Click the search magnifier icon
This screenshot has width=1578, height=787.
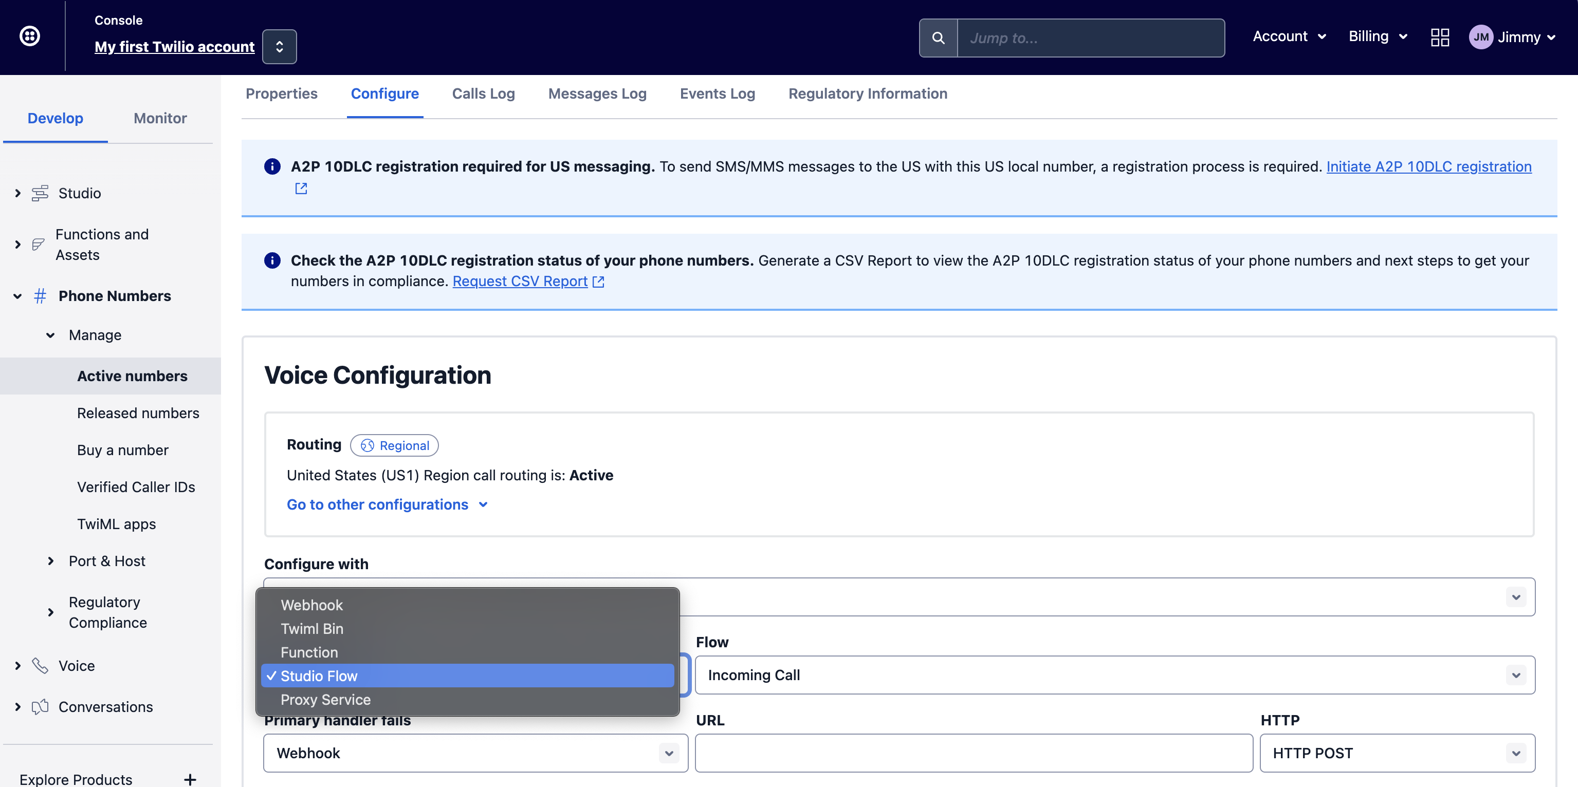(x=937, y=38)
